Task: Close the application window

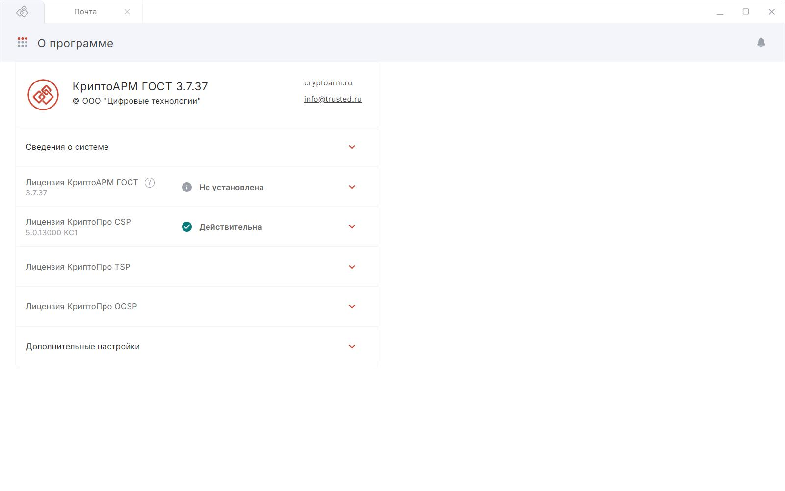Action: (x=771, y=12)
